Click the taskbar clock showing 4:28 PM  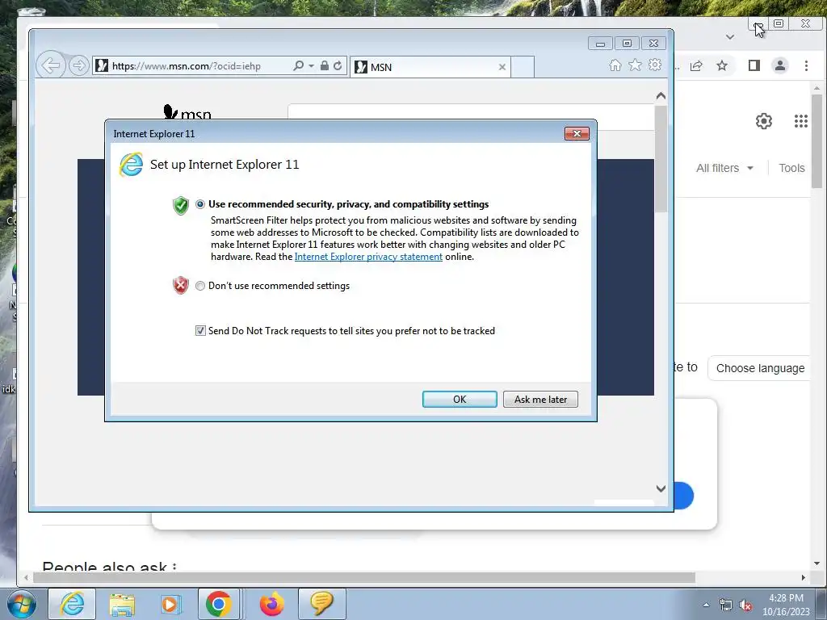coord(786,604)
